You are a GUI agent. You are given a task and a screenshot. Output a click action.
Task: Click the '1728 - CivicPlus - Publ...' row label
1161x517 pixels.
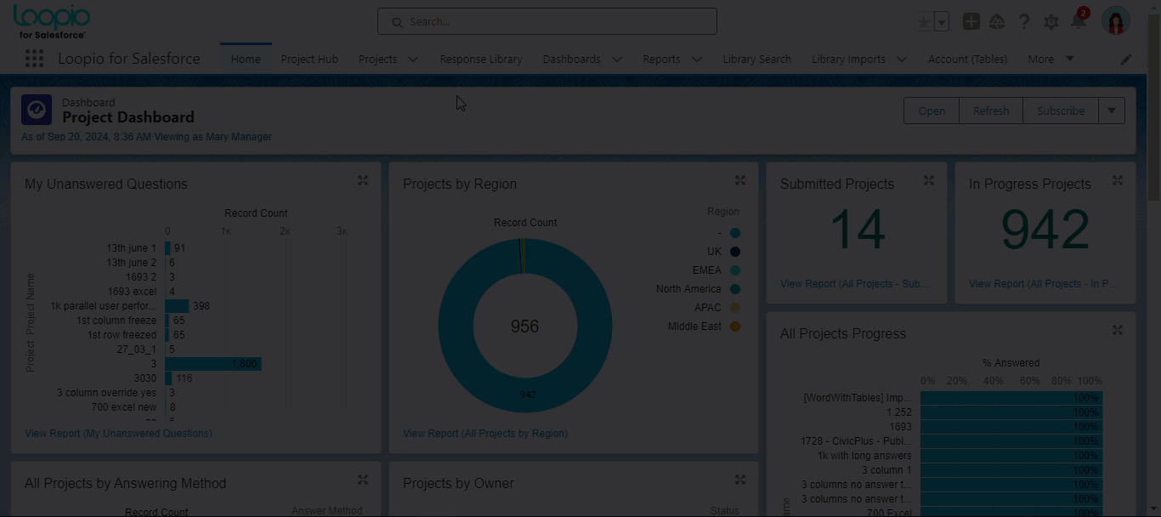pyautogui.click(x=856, y=440)
